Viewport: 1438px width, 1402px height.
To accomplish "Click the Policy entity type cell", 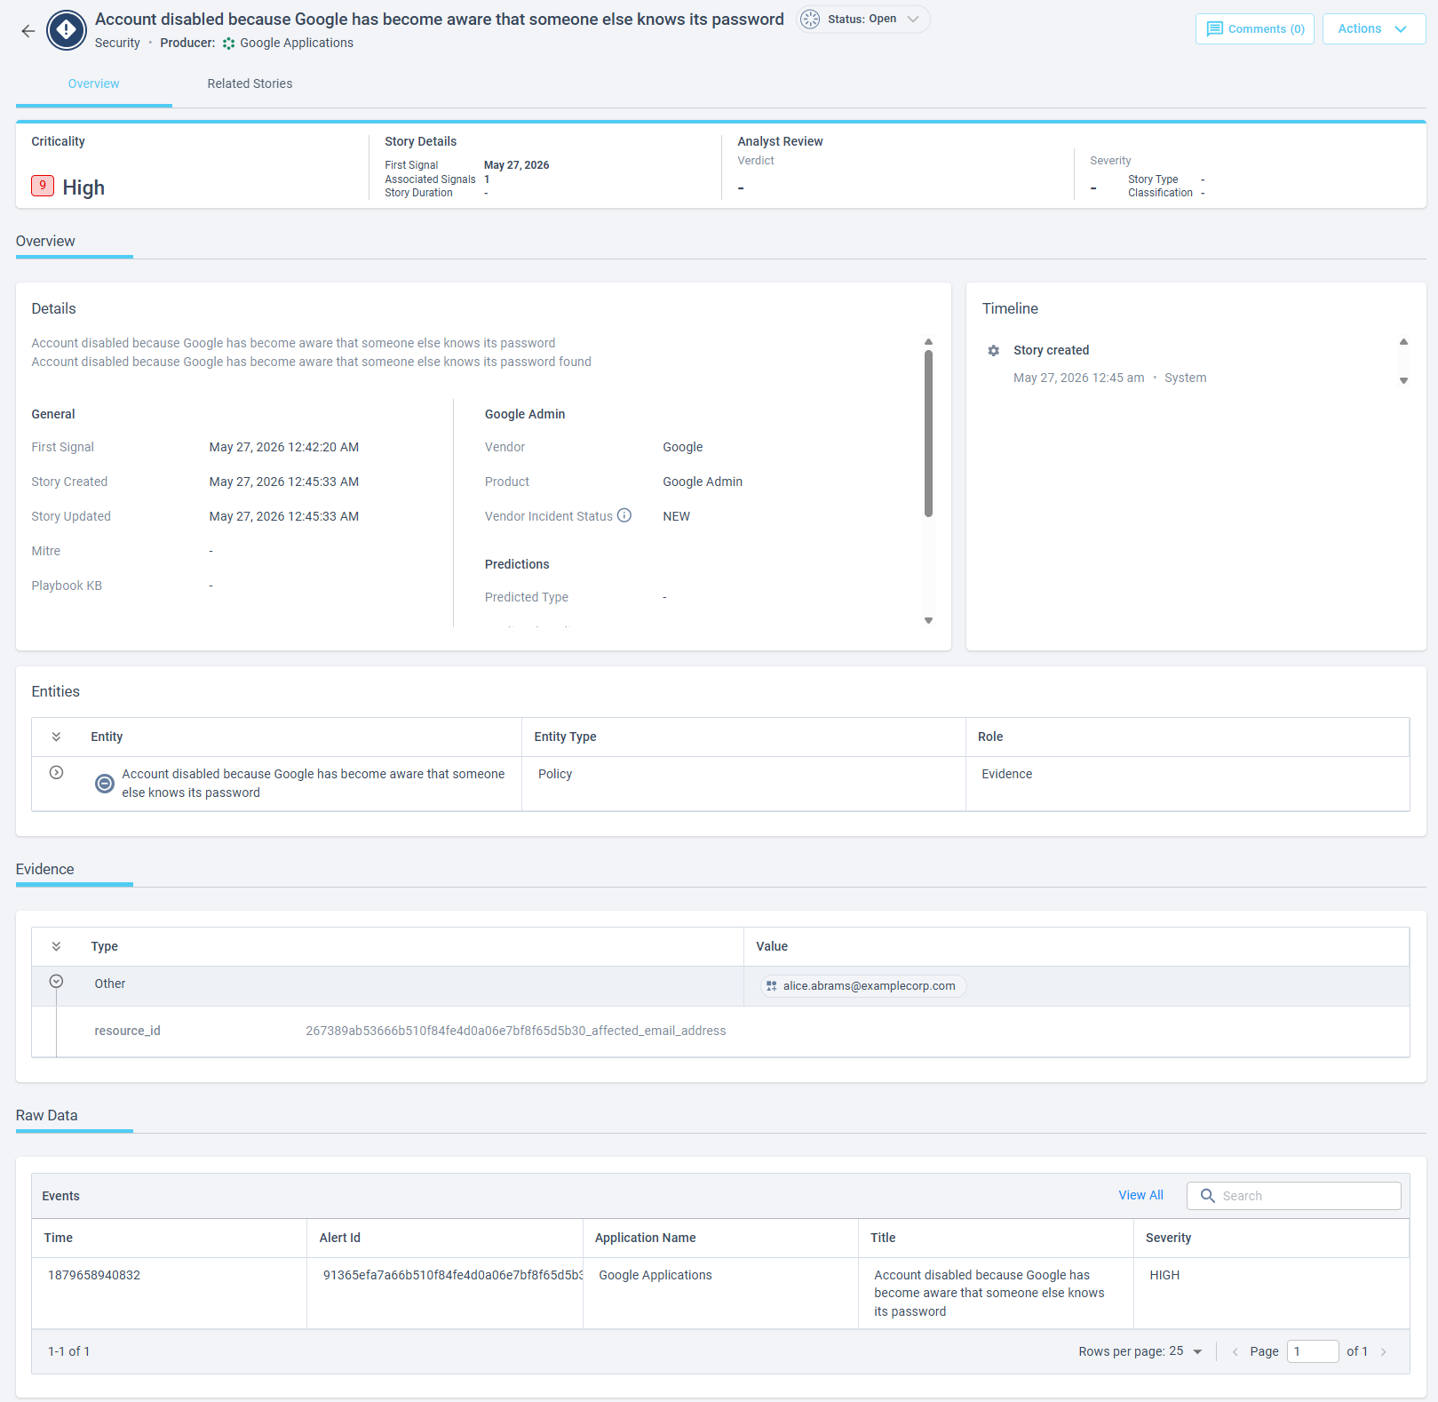I will click(x=743, y=784).
